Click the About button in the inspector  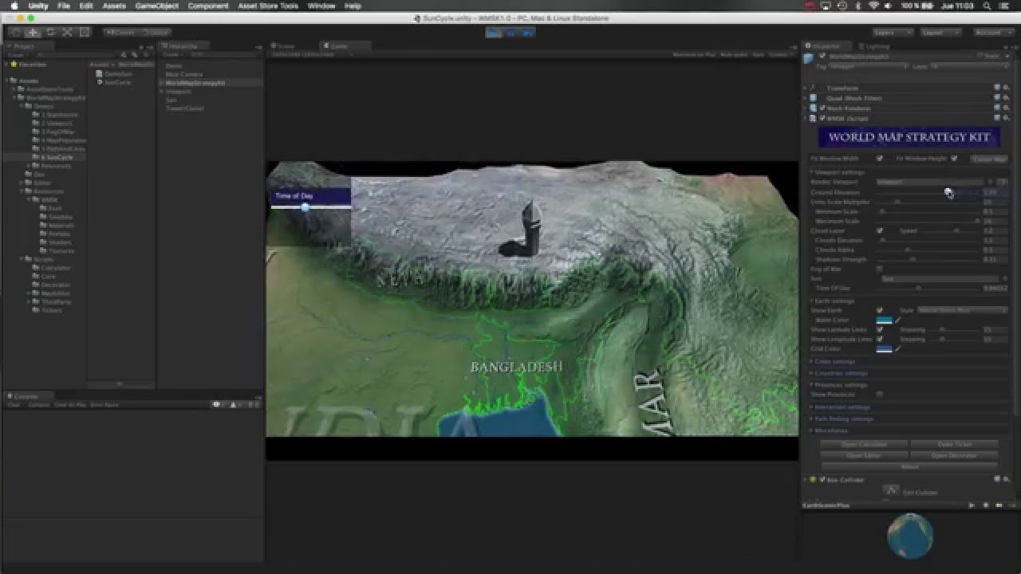909,466
